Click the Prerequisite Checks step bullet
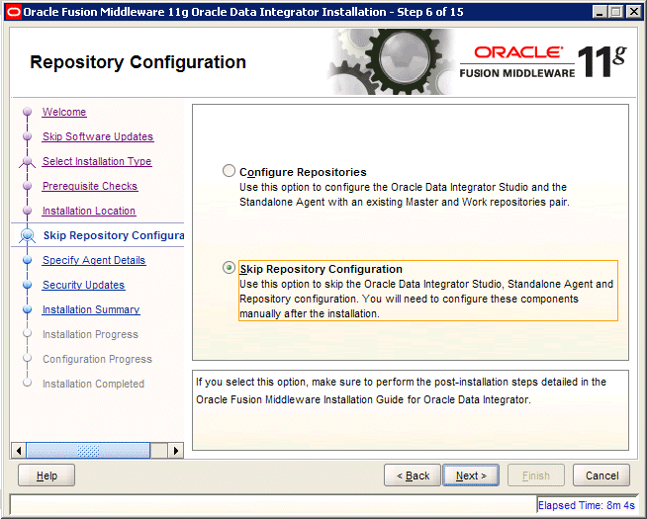The image size is (647, 519). [x=28, y=186]
